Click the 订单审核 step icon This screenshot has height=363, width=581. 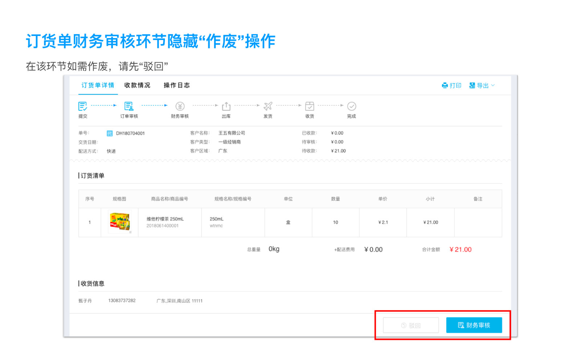129,106
